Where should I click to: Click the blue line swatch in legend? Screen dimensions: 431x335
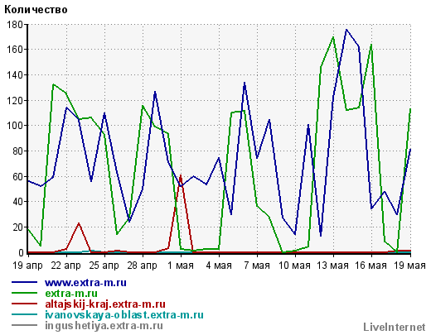click(x=24, y=282)
